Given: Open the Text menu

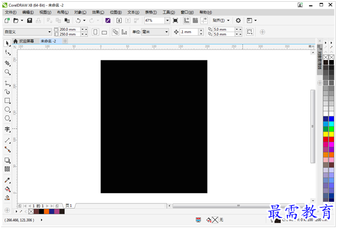Looking at the screenshot, I should point(133,12).
